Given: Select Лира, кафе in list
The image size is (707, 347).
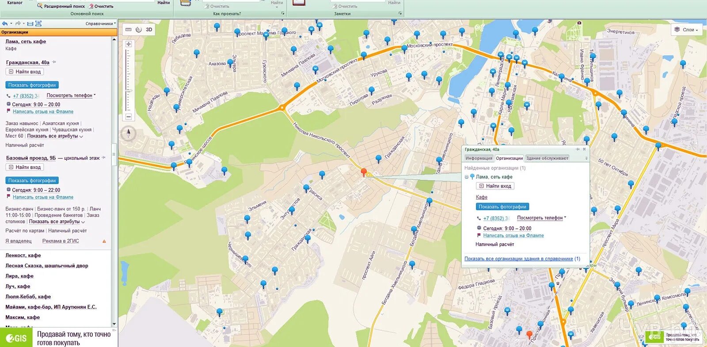Looking at the screenshot, I should (19, 276).
